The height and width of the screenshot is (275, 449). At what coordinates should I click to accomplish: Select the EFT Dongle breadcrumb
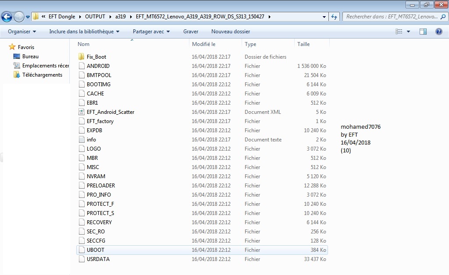(x=62, y=17)
